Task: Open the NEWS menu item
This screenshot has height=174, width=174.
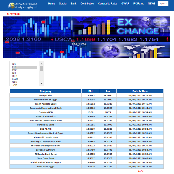Action: [151, 4]
